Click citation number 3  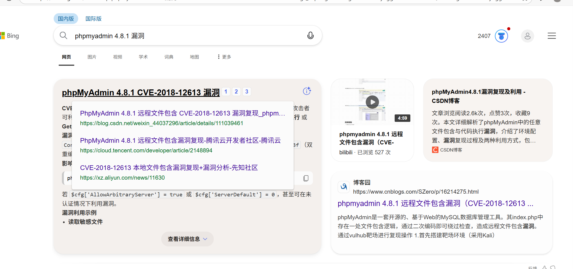pos(247,92)
